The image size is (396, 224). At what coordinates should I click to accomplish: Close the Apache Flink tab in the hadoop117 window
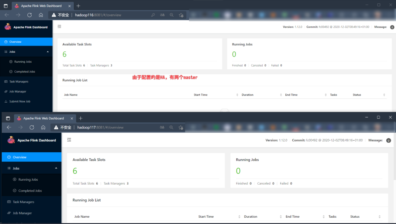click(72, 118)
